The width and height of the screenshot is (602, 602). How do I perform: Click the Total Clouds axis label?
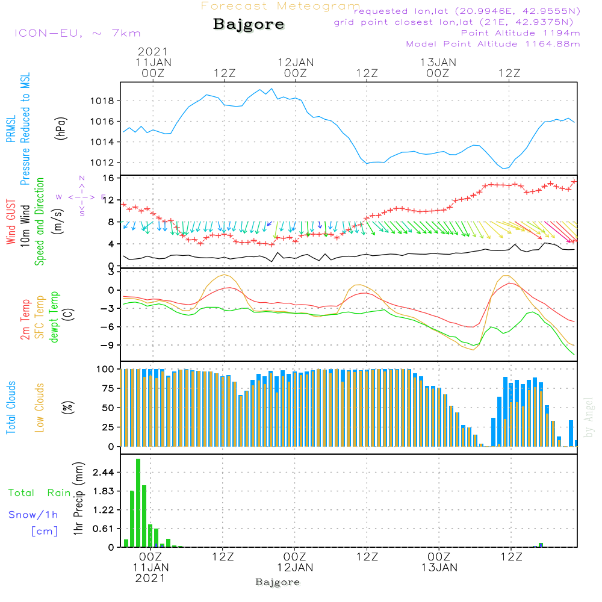(11, 408)
